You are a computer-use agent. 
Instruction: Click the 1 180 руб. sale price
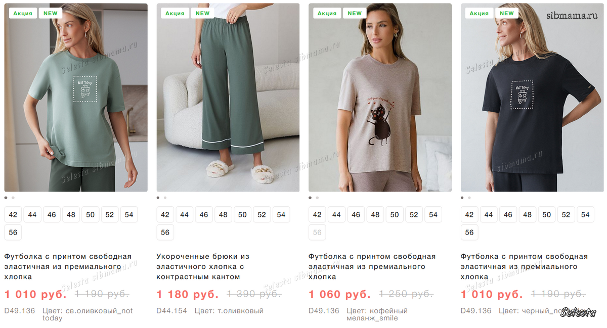pos(187,294)
